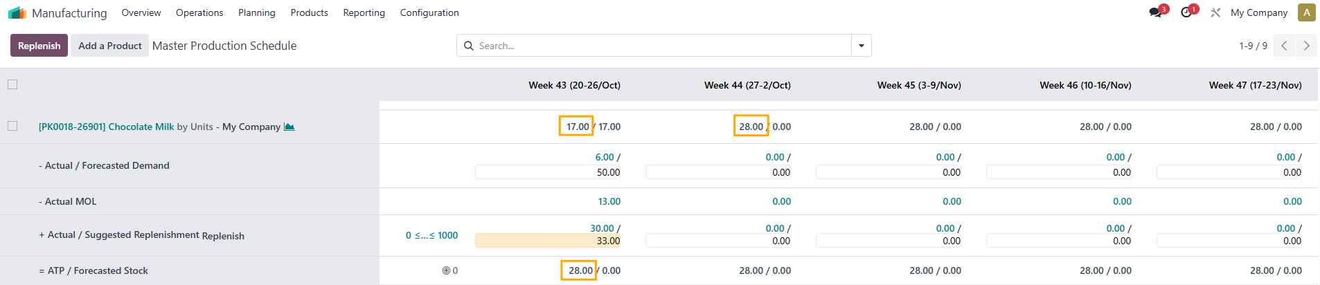Click the purple Replenish button
Image resolution: width=1320 pixels, height=285 pixels.
(x=39, y=46)
